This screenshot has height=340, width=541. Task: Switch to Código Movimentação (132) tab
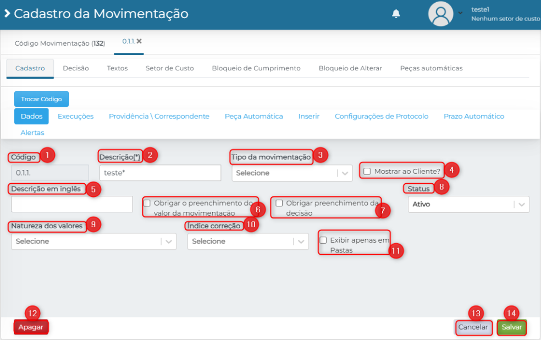(x=60, y=43)
